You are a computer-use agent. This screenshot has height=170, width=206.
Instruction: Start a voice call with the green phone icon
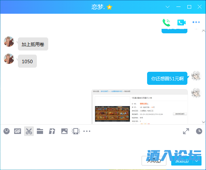(x=166, y=22)
